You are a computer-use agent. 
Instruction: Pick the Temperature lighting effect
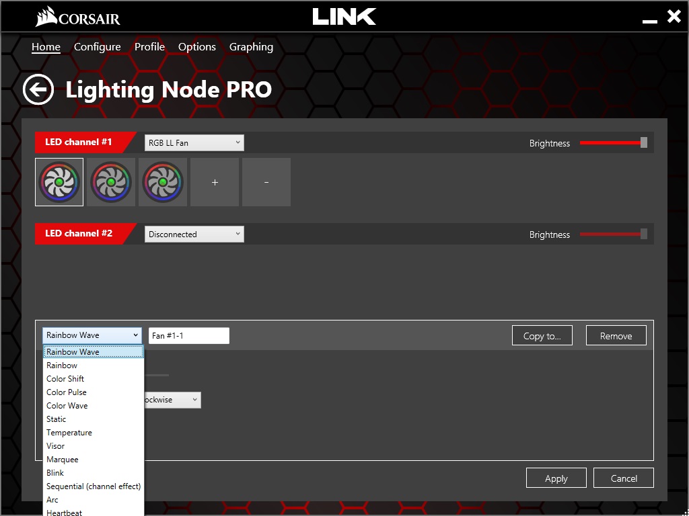tap(93, 433)
